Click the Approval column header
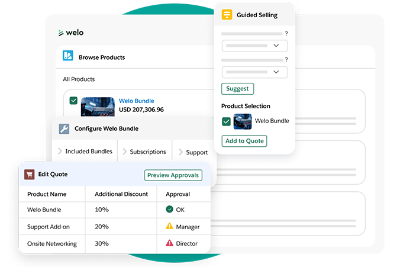The image size is (400, 267). coord(178,194)
